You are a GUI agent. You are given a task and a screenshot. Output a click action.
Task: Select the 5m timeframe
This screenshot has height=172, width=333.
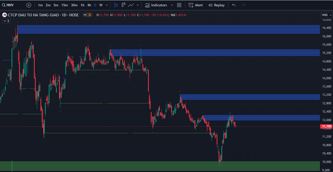[x=56, y=5]
